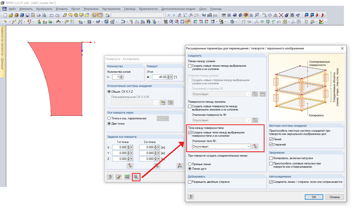The width and height of the screenshot is (352, 213).
Task: Open the 'Эталонное тело №' dropdown
Action: pos(221,146)
